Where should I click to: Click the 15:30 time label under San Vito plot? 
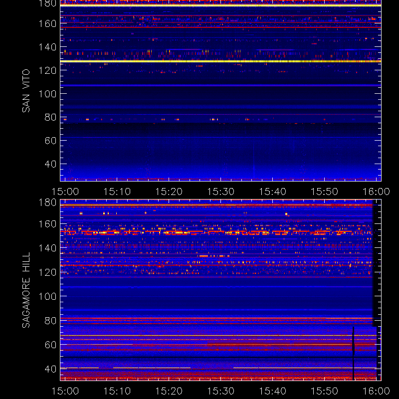tap(221, 192)
